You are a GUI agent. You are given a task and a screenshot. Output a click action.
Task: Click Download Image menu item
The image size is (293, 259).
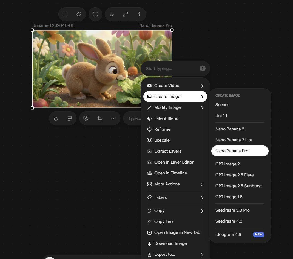[x=175, y=243]
